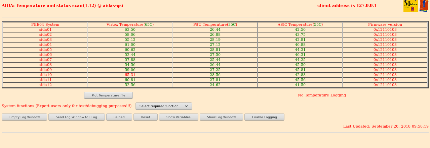The width and height of the screenshot is (430, 148).
Task: Select the aida07 system cell
Action: click(x=45, y=60)
